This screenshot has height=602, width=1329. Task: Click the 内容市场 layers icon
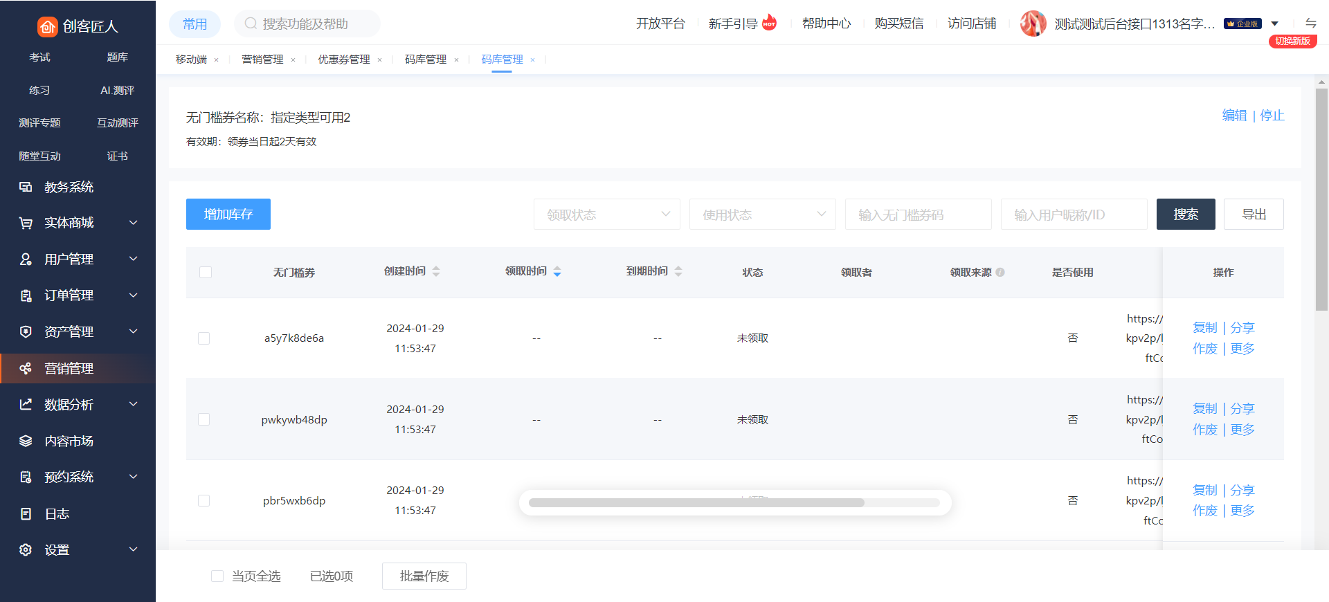point(26,441)
